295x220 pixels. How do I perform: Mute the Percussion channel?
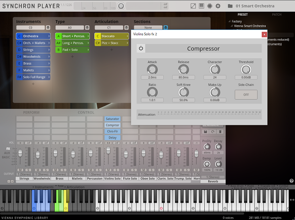91,170
